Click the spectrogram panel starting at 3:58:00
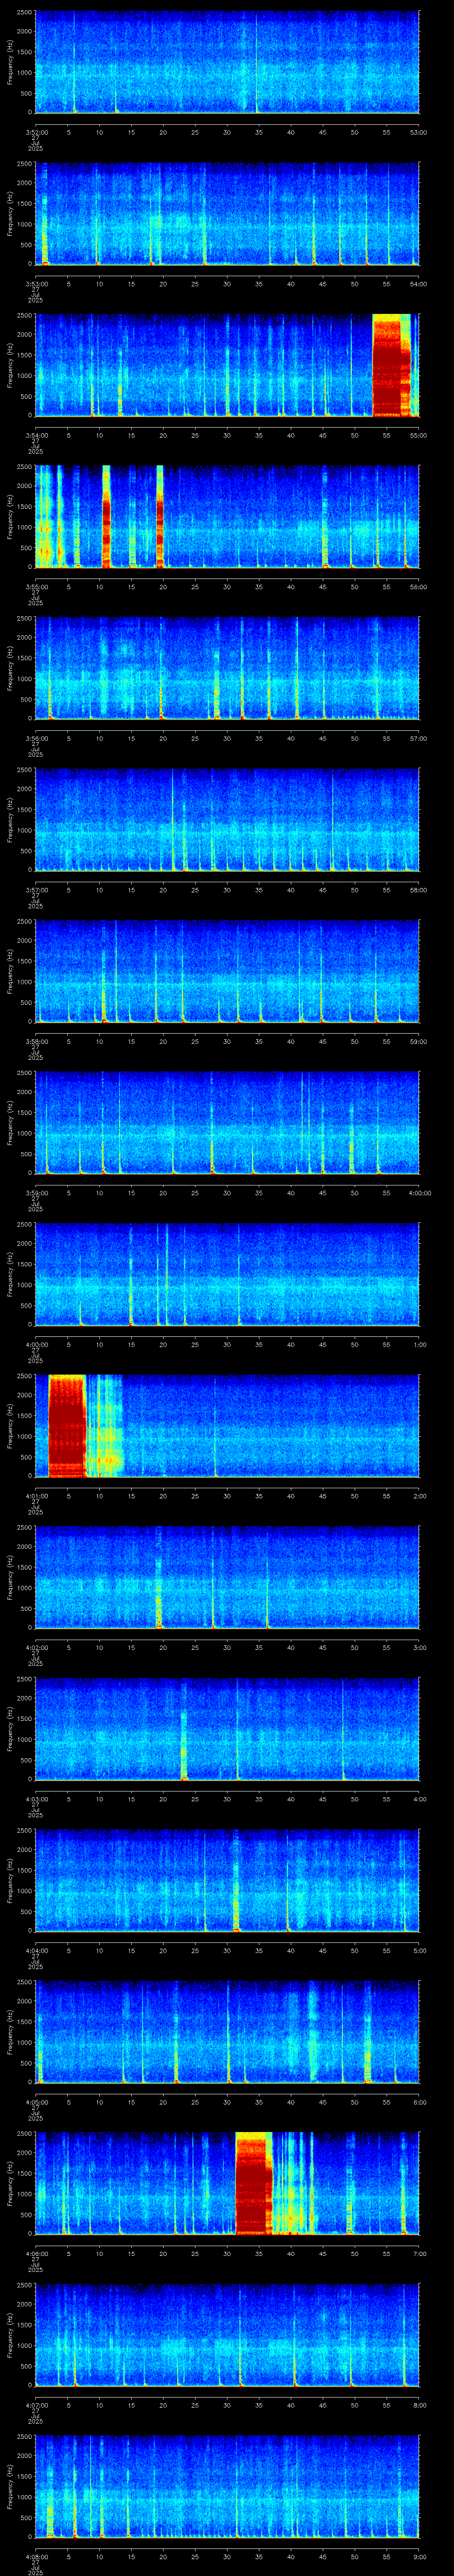Viewport: 454px width, 2576px height. coord(227,971)
